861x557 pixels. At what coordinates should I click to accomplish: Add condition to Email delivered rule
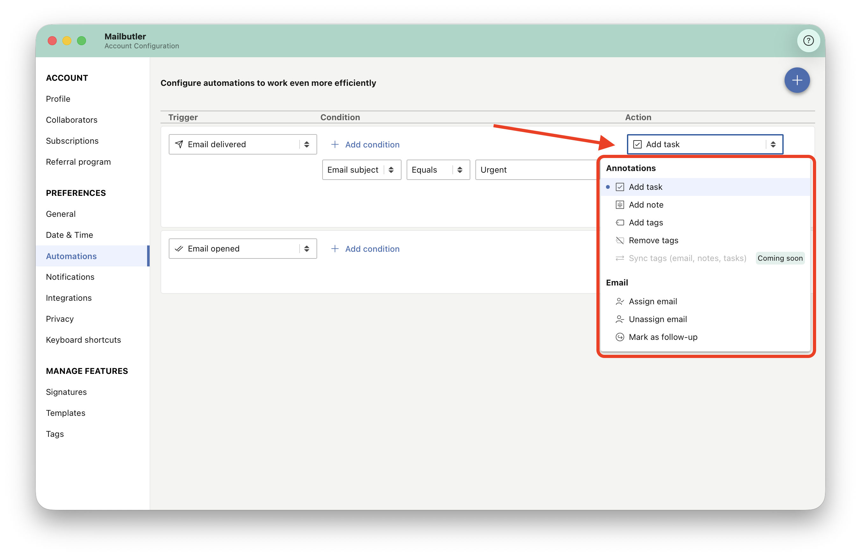pyautogui.click(x=365, y=144)
